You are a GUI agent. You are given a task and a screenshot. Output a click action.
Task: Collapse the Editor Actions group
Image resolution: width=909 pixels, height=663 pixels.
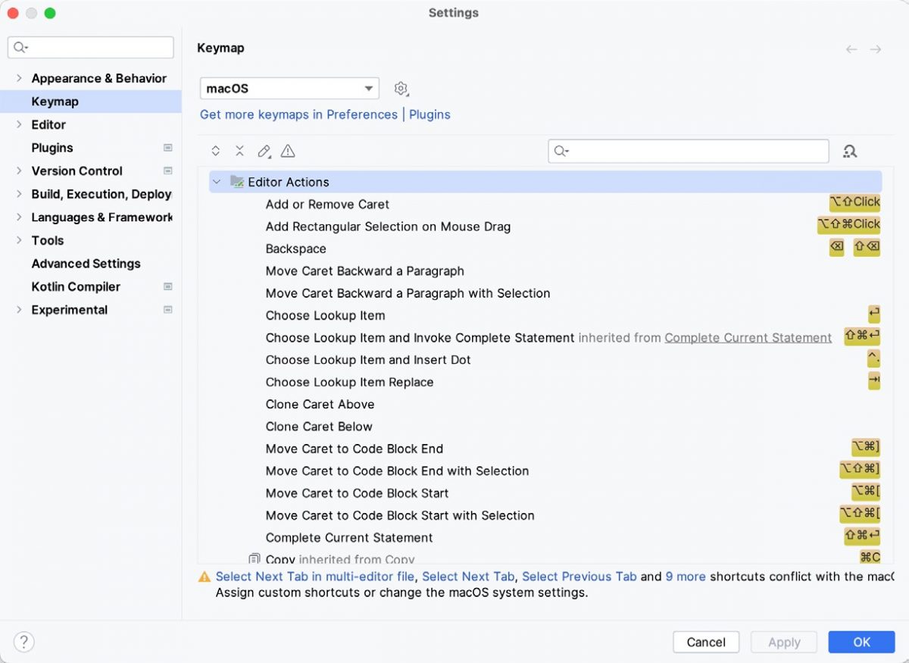pos(217,182)
